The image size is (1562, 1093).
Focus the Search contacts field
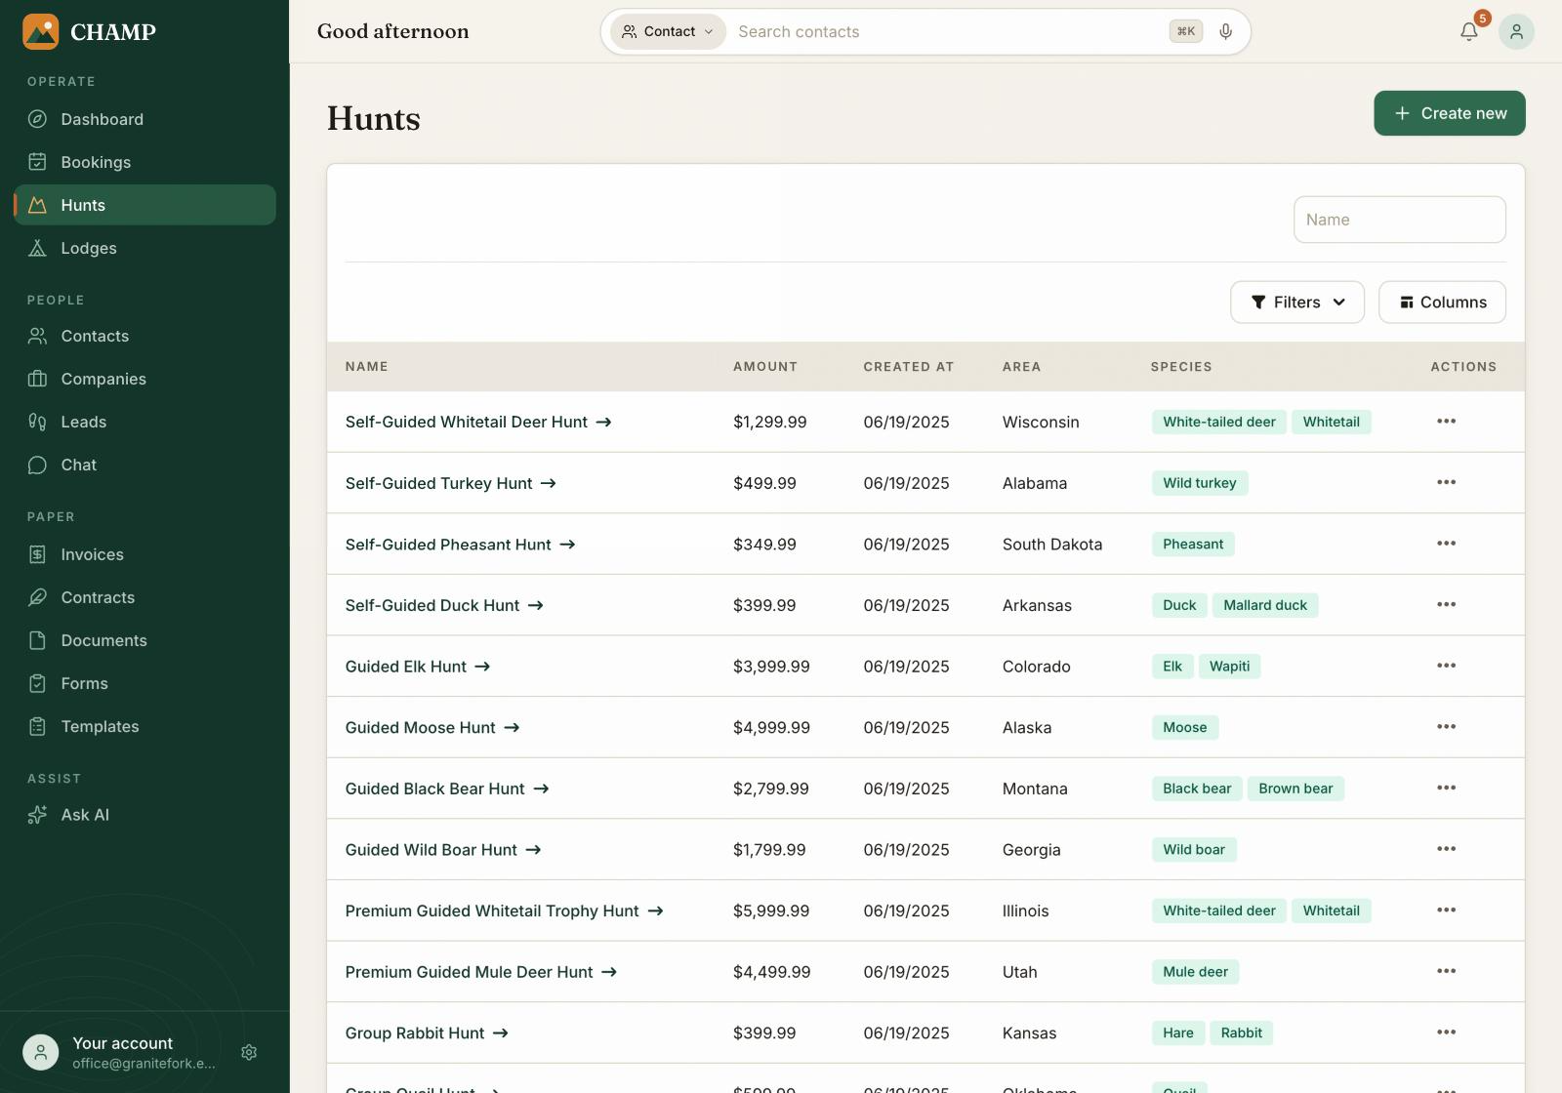coord(947,31)
